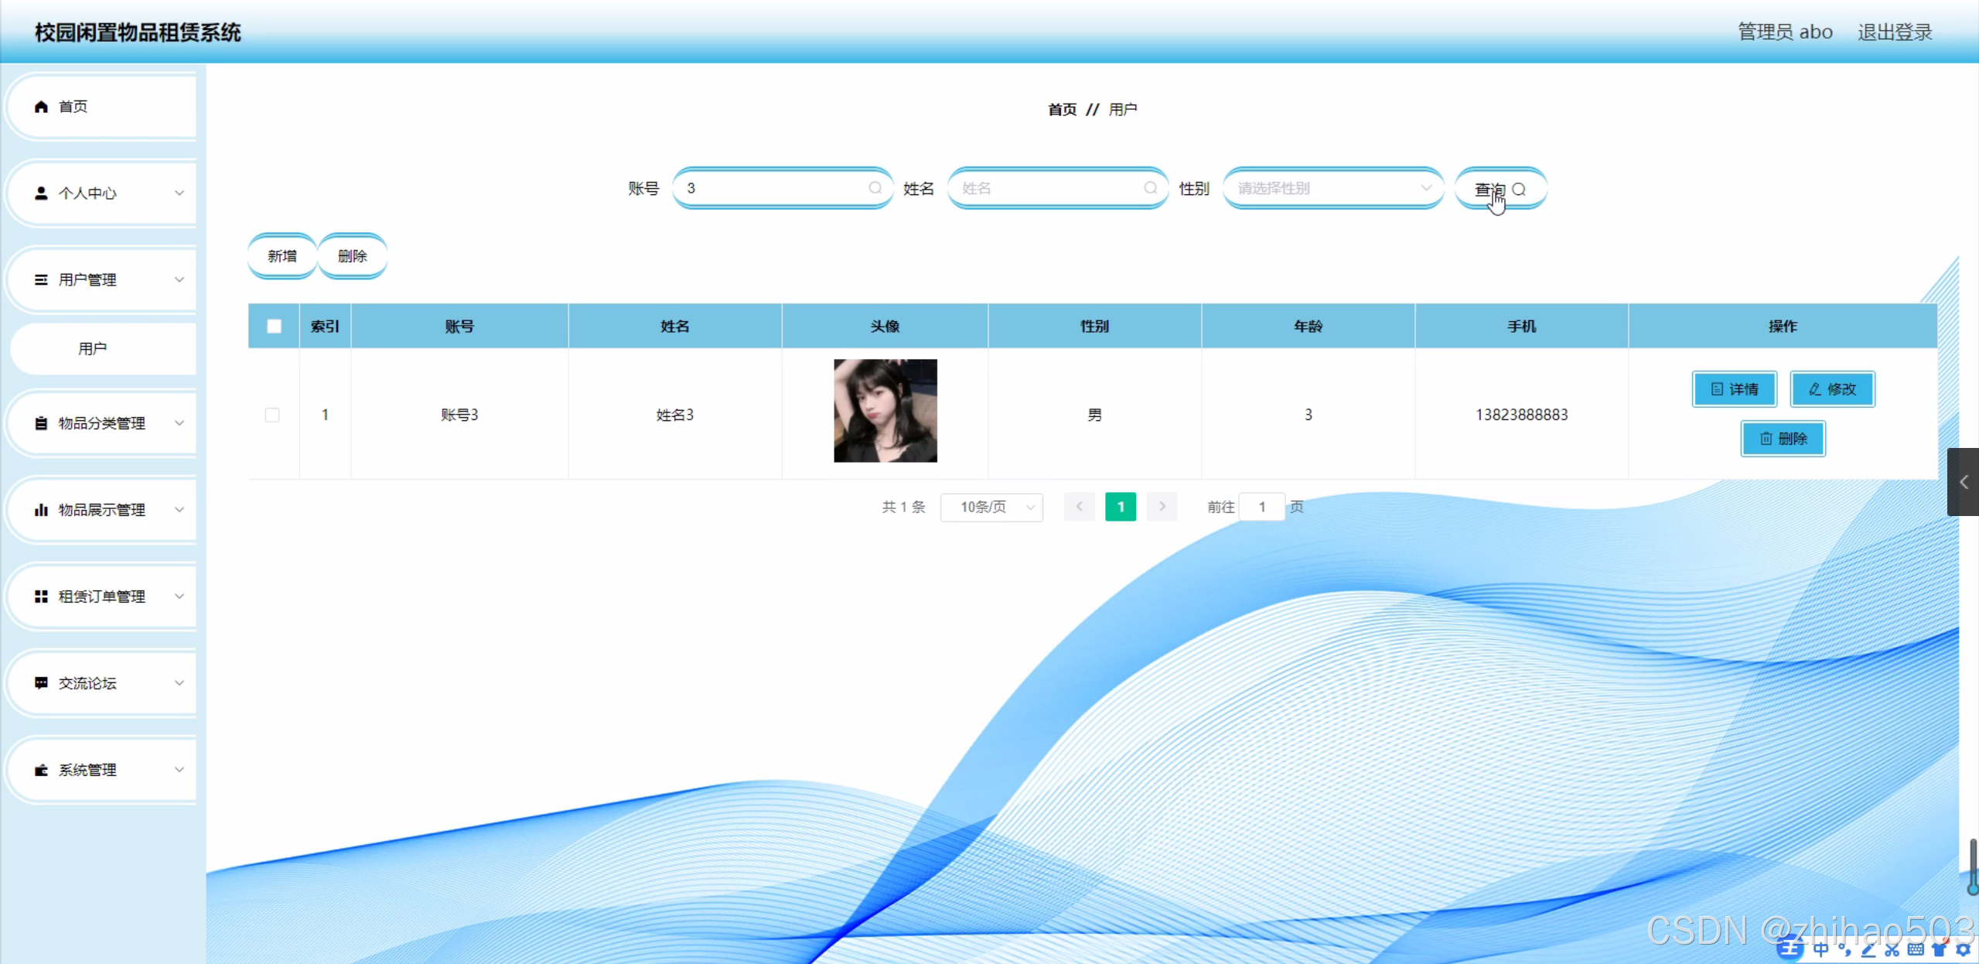Click the 修改 edit button in row
This screenshot has width=1979, height=964.
[1831, 389]
